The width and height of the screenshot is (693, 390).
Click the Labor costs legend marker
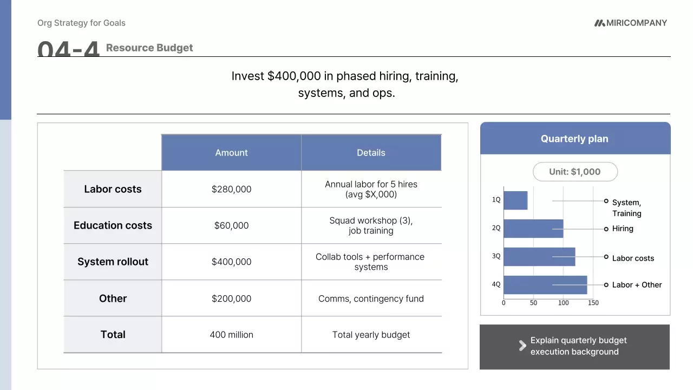click(x=606, y=257)
